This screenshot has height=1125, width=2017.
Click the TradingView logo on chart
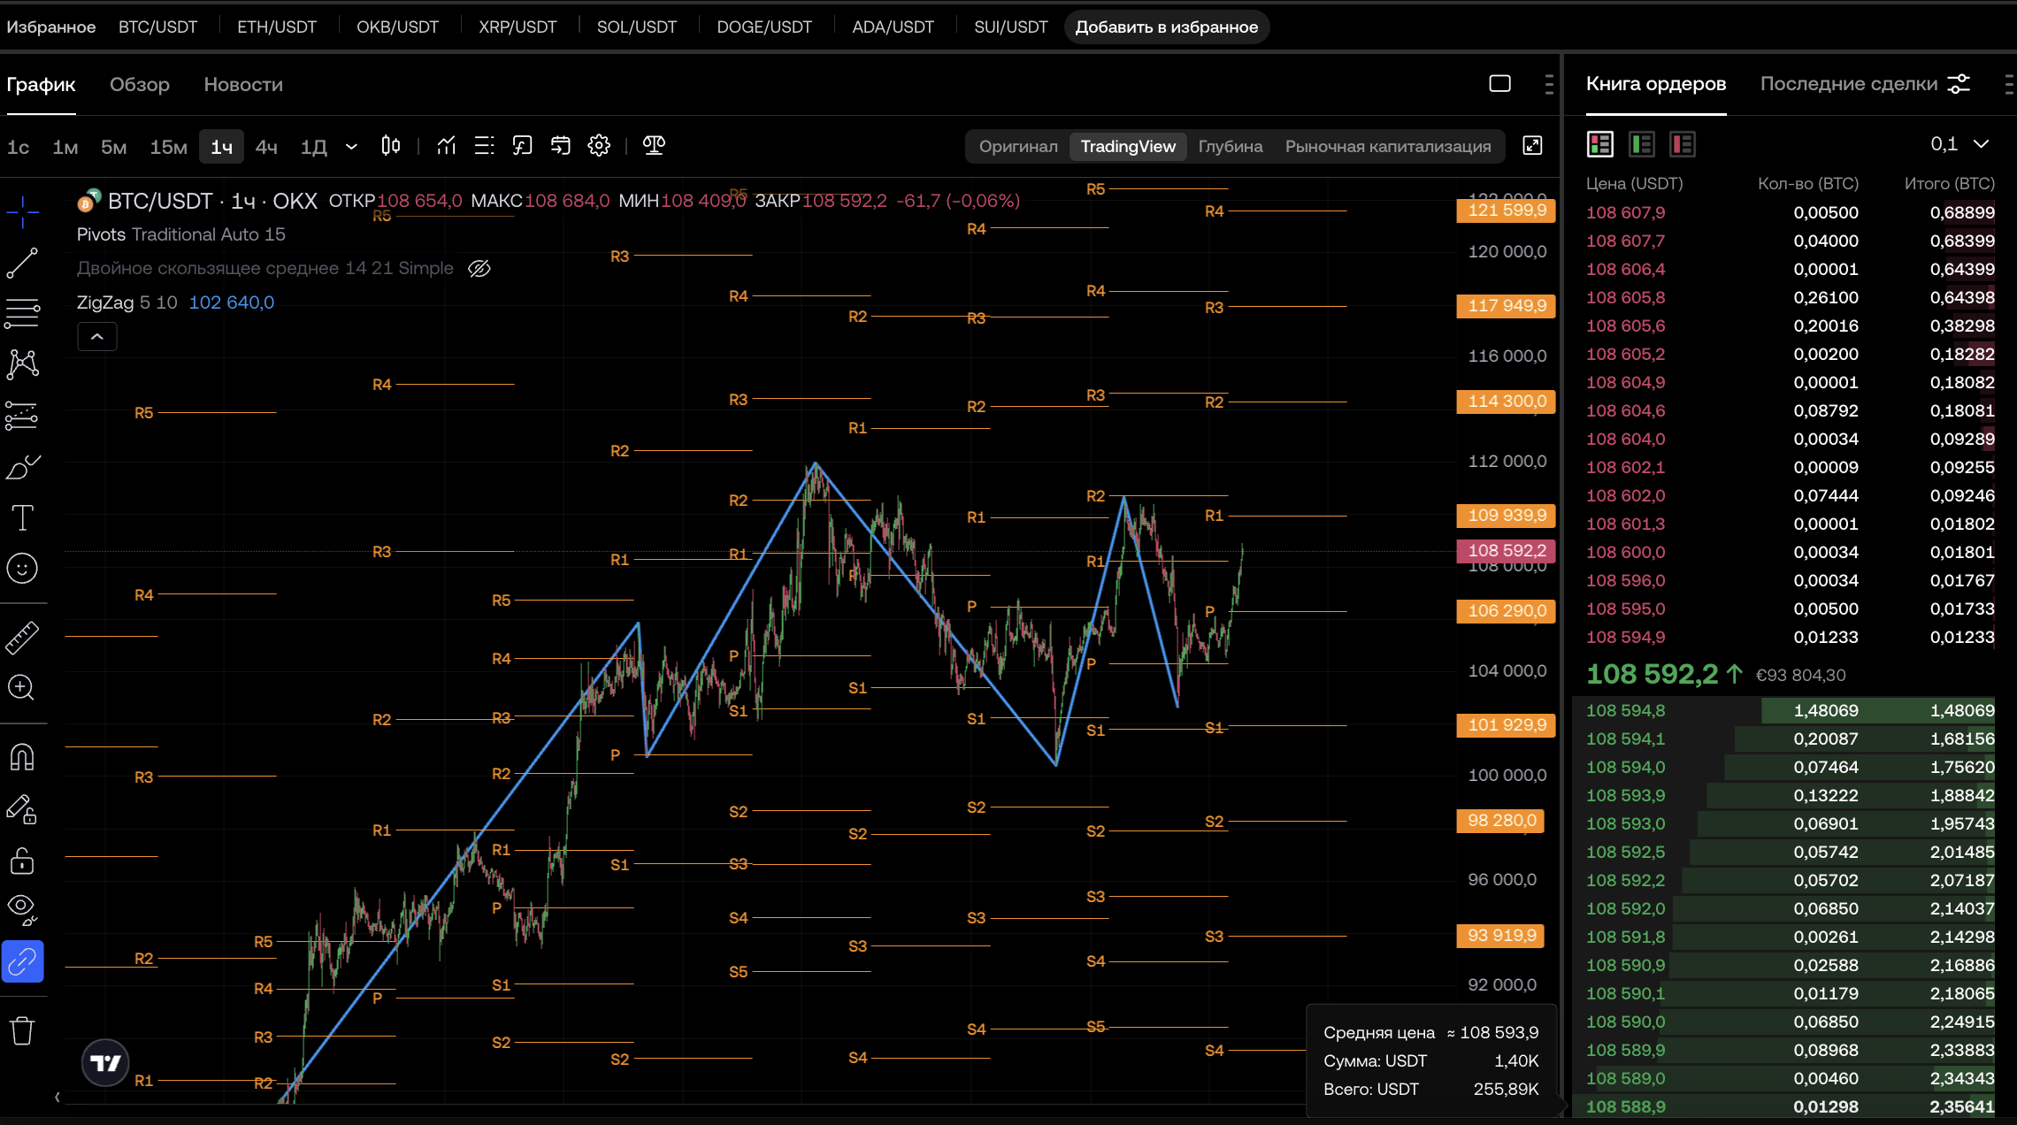tap(105, 1062)
